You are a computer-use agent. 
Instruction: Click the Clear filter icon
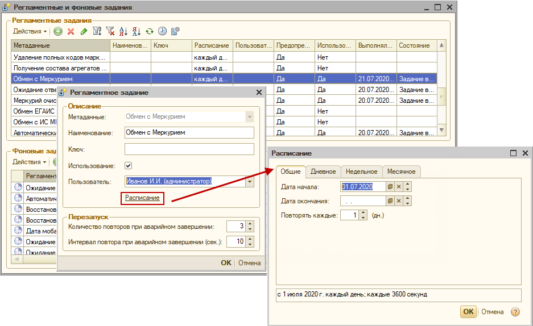pos(110,32)
